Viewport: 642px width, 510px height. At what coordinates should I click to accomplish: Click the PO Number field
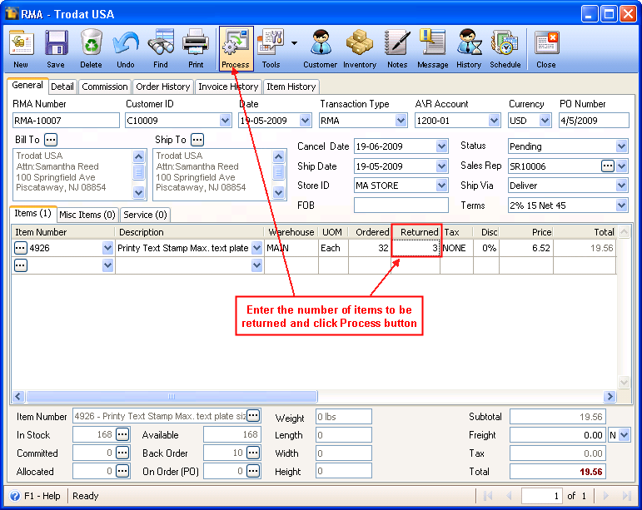coord(594,121)
